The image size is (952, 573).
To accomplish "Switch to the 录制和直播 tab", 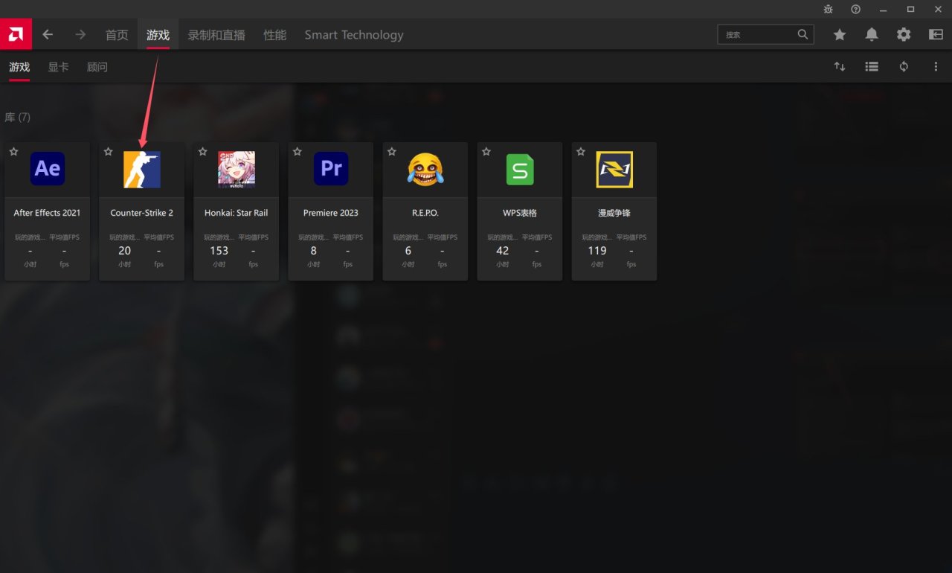I will (x=216, y=35).
